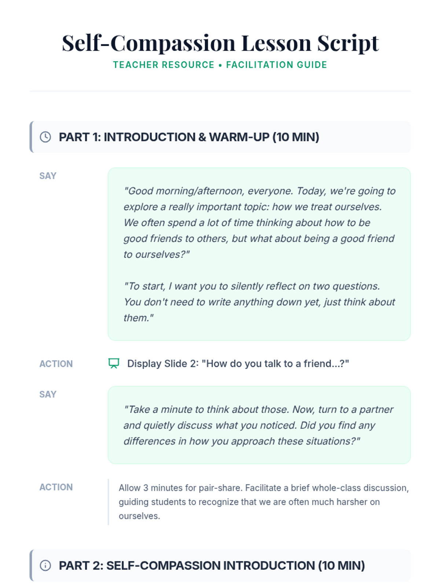Viewport: 440px width, 586px height.
Task: Click the 'Take a minute to think' script box
Action: (259, 425)
